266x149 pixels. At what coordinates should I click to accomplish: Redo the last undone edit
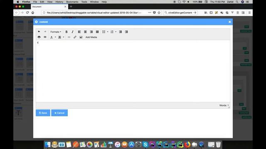pos(45,31)
